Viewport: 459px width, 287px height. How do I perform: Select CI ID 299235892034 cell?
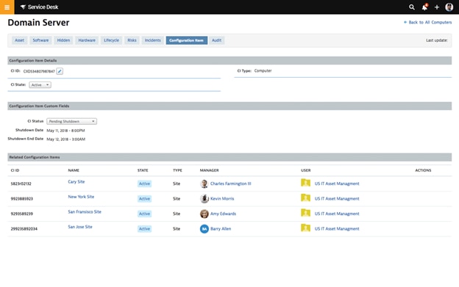24,228
